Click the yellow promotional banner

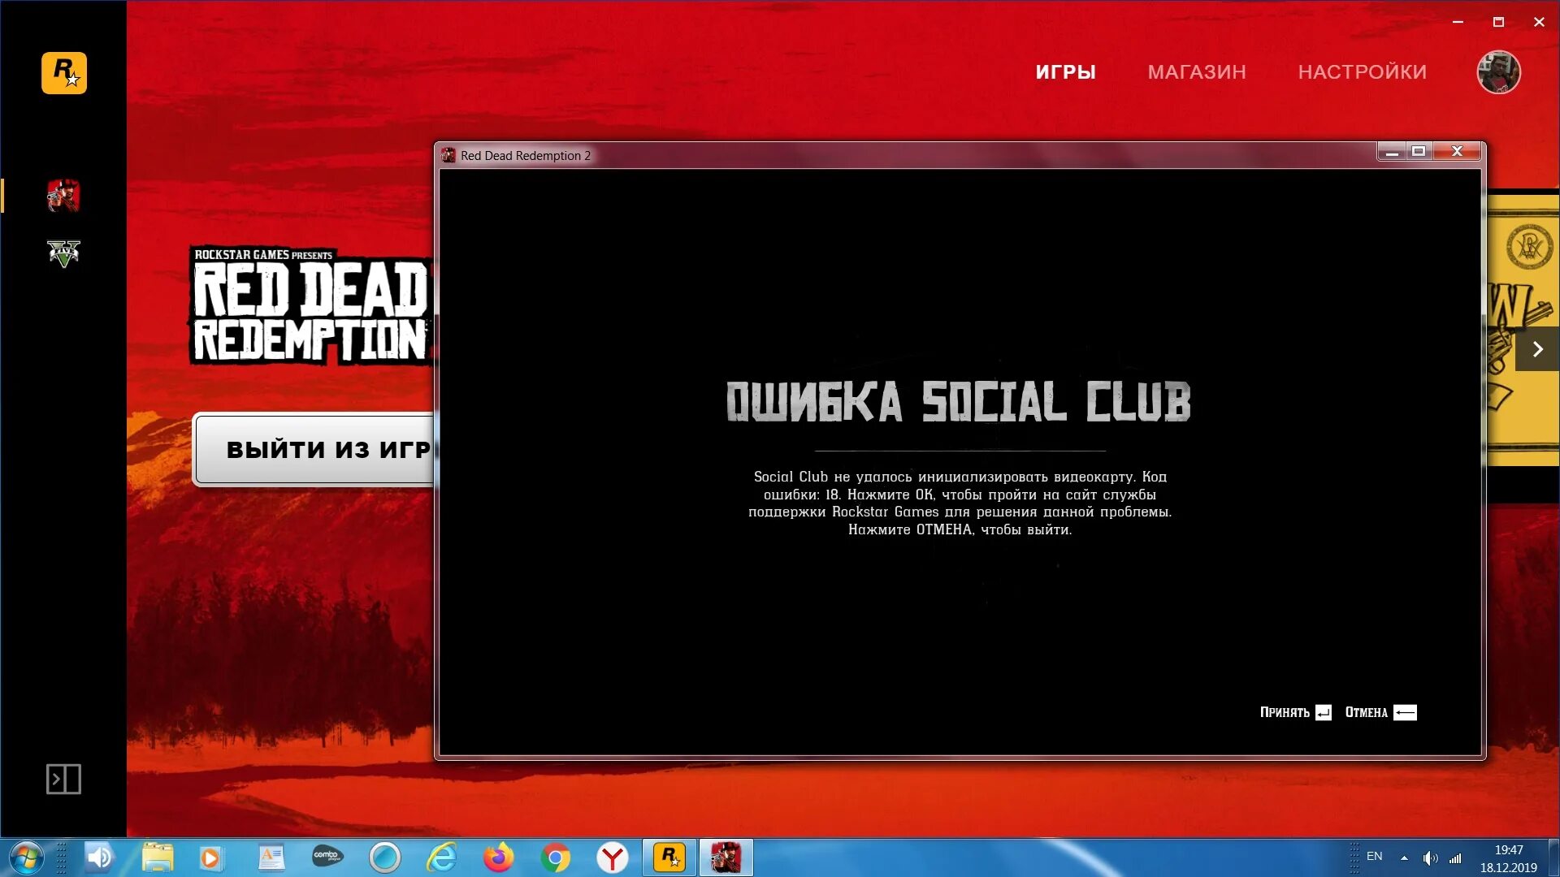tap(1523, 329)
